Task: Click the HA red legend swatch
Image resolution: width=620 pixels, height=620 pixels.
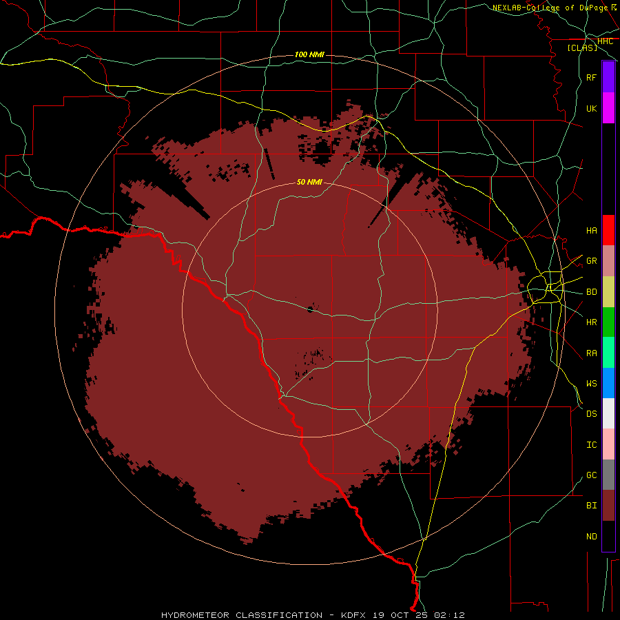Action: (608, 230)
